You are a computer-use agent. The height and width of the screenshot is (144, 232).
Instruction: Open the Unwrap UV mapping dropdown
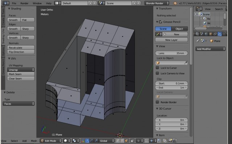(21, 70)
